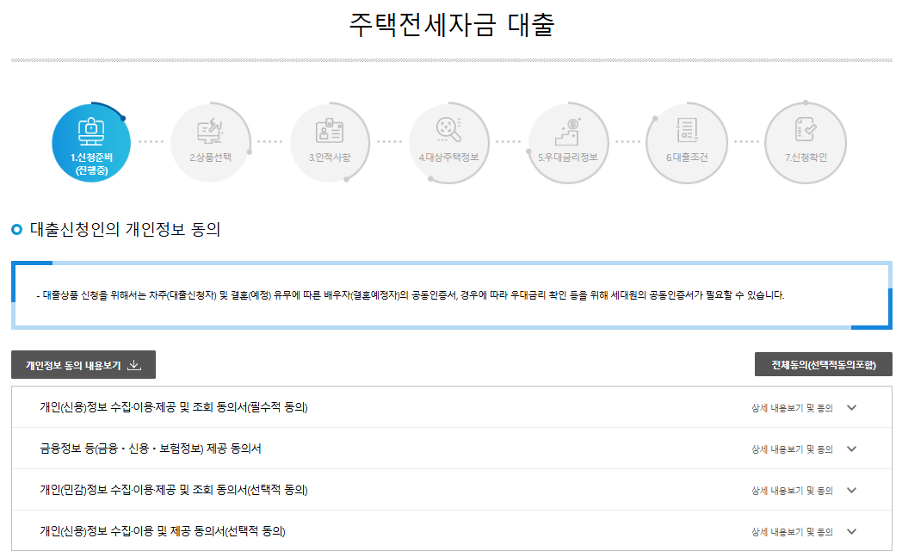Image resolution: width=902 pixels, height=557 pixels.
Task: Select the 1.신청준비 step icon
Action: (91, 142)
